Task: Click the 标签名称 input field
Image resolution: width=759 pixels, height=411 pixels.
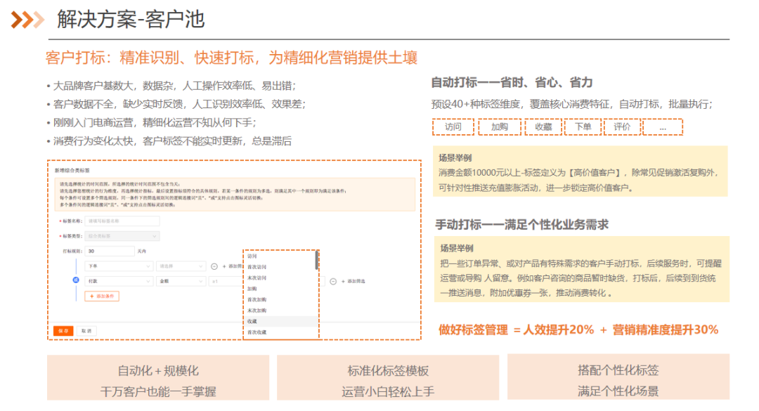Action: click(123, 221)
